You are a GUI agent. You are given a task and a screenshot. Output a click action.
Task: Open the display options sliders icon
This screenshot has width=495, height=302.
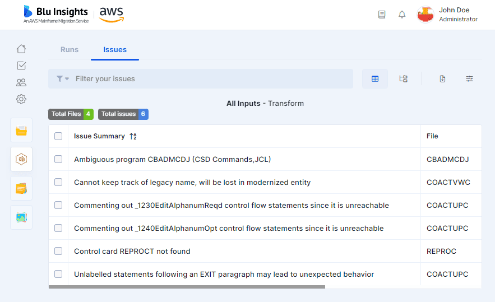click(x=469, y=79)
